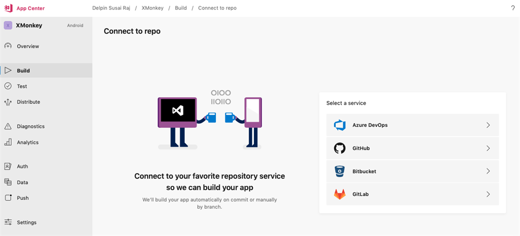Select Azure DevOps service
Image resolution: width=520 pixels, height=236 pixels.
tap(412, 125)
